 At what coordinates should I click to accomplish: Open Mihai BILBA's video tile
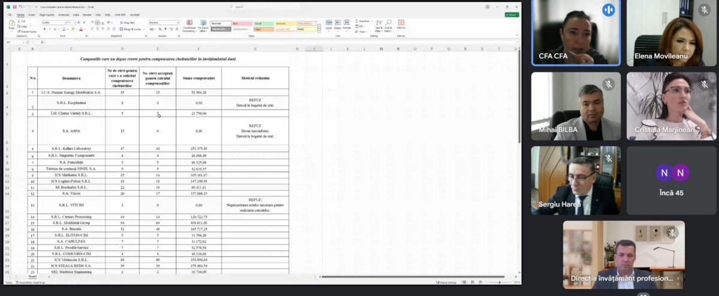point(575,106)
